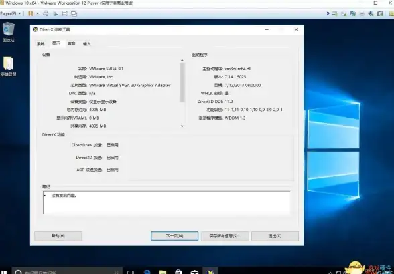This screenshot has height=274, width=394.
Task: Click the hard disk device icon in VMware
Action: [x=335, y=13]
